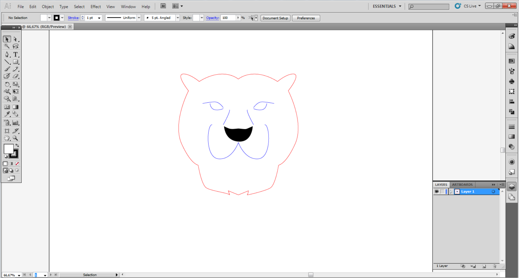This screenshot has height=278, width=519.
Task: Select the Scale tool
Action: pos(15,84)
